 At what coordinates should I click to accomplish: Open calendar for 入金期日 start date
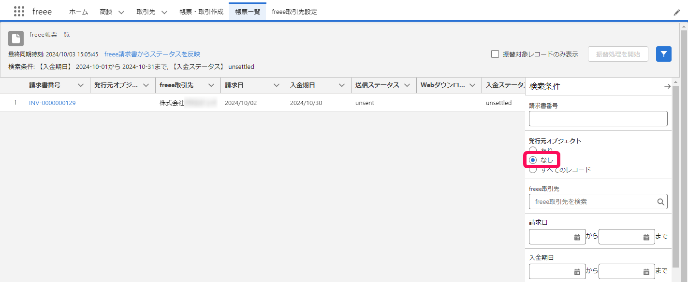(x=577, y=271)
